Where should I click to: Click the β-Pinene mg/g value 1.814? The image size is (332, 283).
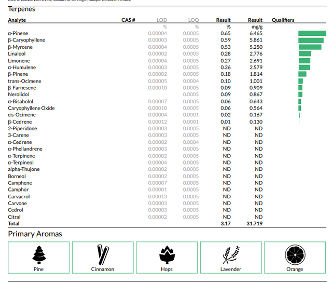[256, 74]
